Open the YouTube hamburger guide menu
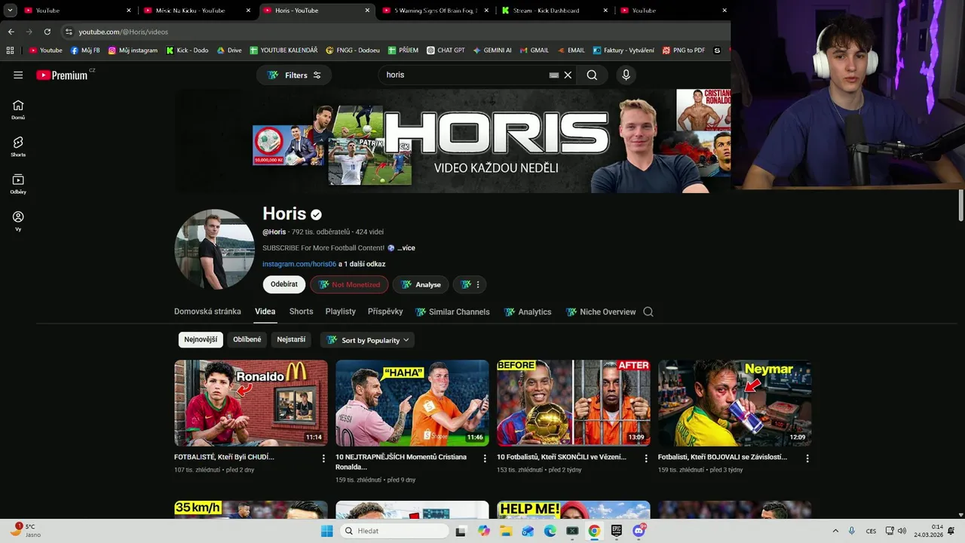The image size is (965, 543). 18,75
